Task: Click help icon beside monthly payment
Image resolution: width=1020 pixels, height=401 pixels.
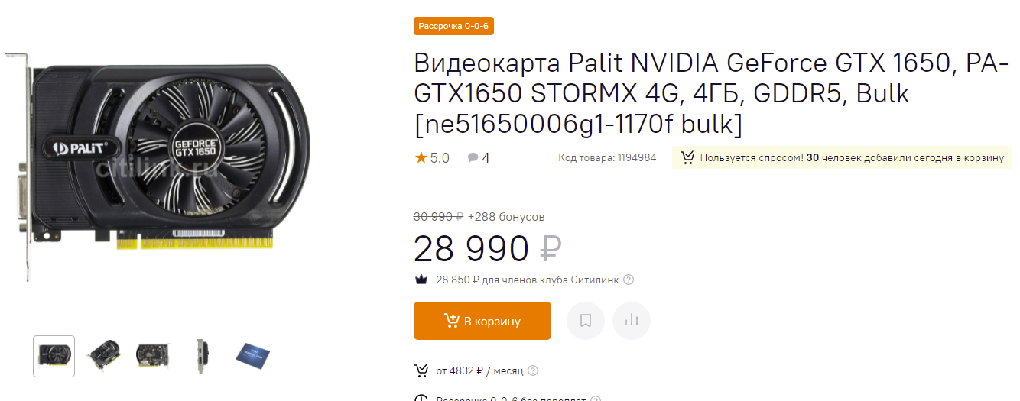Action: click(533, 370)
